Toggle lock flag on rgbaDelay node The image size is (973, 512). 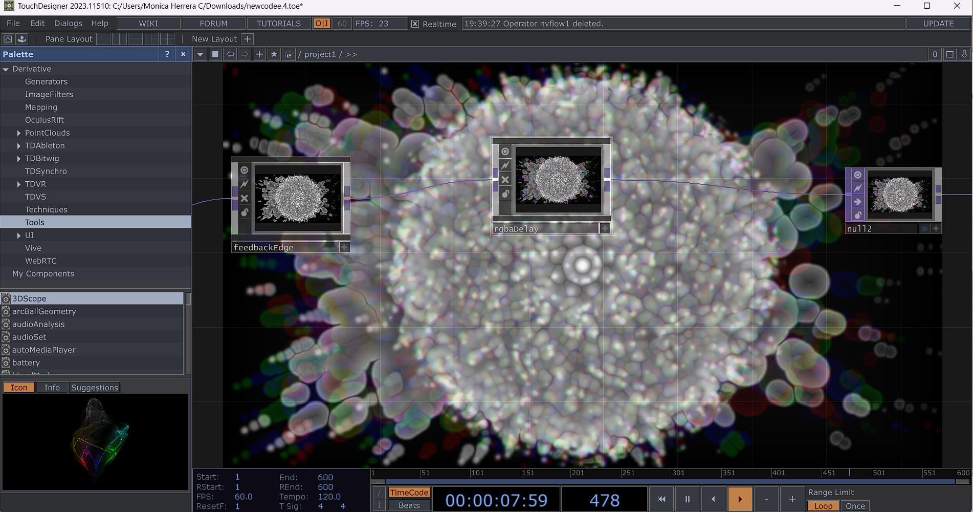[x=505, y=194]
